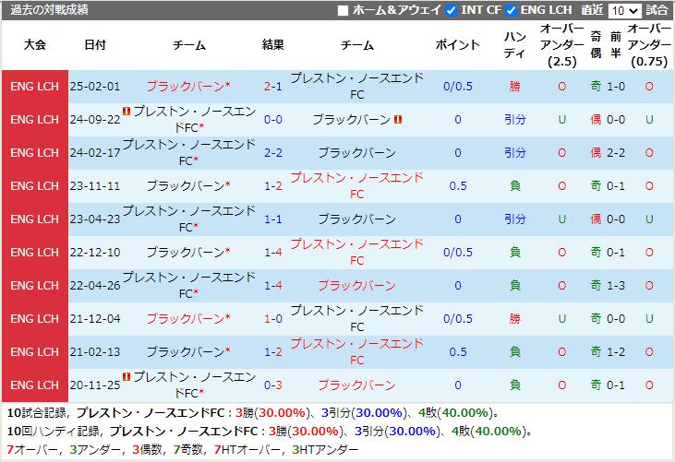
Task: Open full-time 1-0 result in 21-12-04 row
Action: (272, 318)
